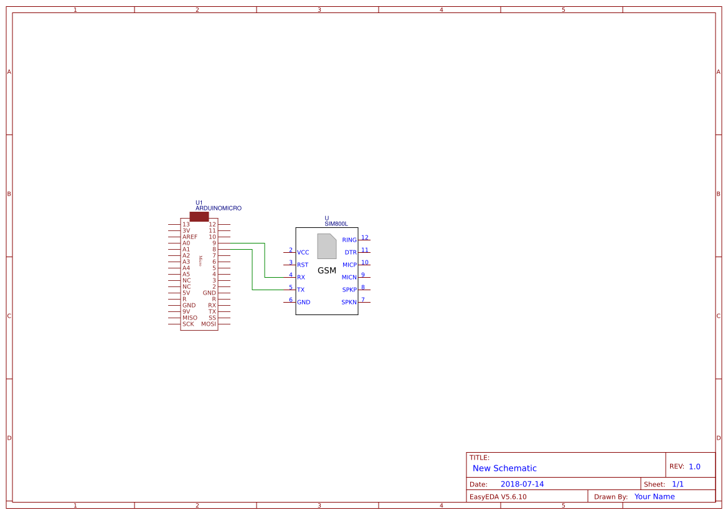
Task: Select pin 9 of the Arduino Micro
Action: tap(214, 243)
